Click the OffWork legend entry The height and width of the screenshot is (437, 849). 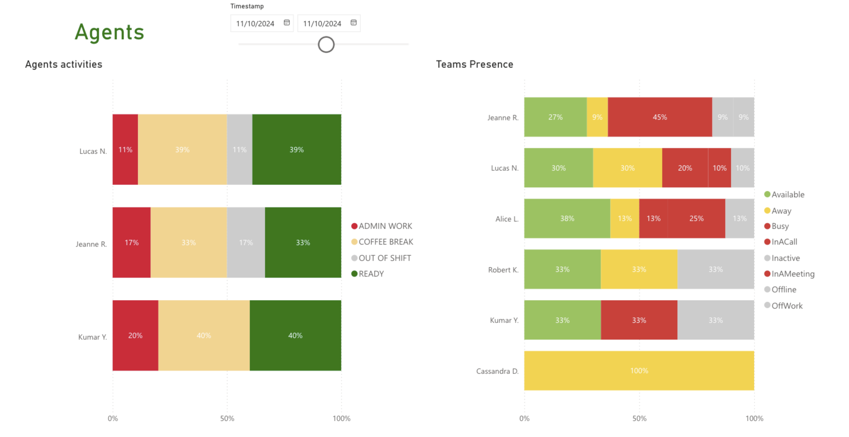pos(787,306)
